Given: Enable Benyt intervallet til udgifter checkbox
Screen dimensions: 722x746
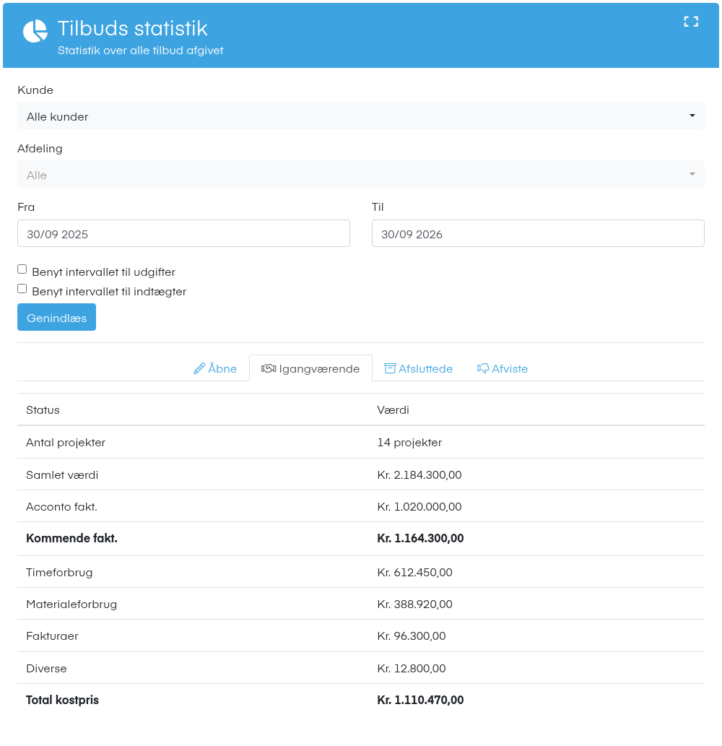Looking at the screenshot, I should tap(22, 269).
